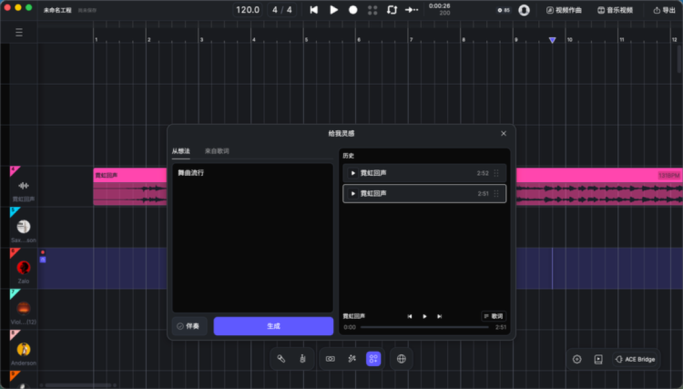Open the user account avatar
Image resolution: width=683 pixels, height=389 pixels.
(524, 10)
